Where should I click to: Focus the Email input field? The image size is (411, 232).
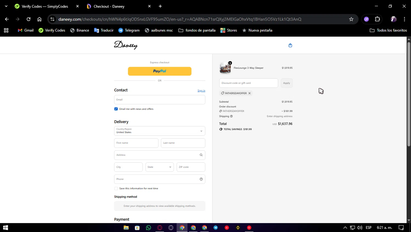click(x=159, y=100)
